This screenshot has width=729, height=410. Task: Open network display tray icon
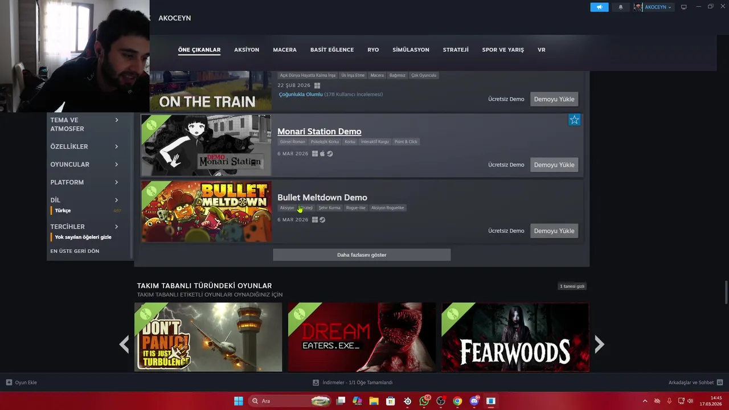tap(681, 401)
